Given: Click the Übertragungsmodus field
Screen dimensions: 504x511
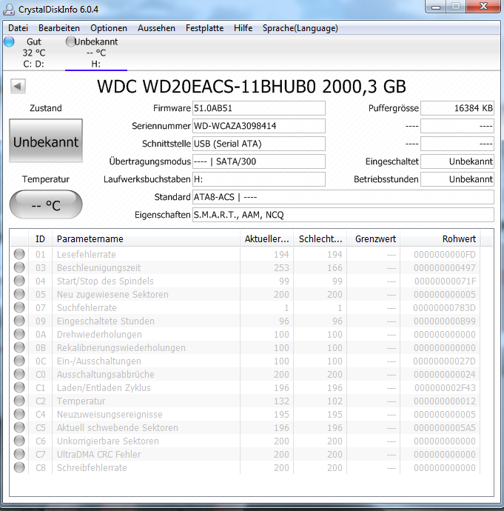Looking at the screenshot, I should pos(259,161).
